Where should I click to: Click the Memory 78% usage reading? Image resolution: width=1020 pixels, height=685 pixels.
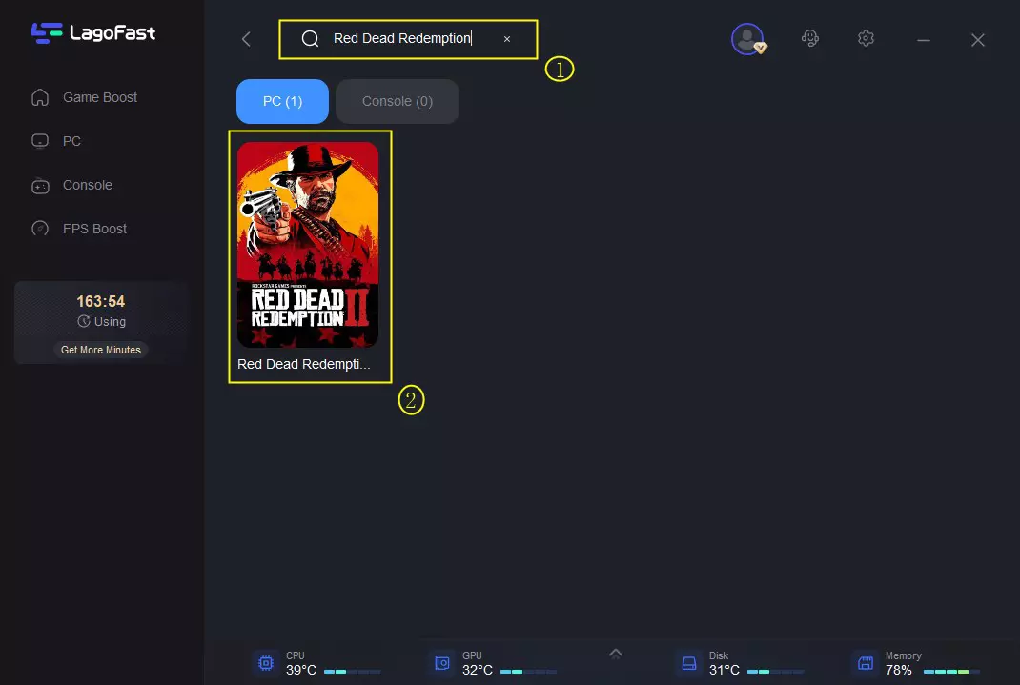click(x=898, y=670)
